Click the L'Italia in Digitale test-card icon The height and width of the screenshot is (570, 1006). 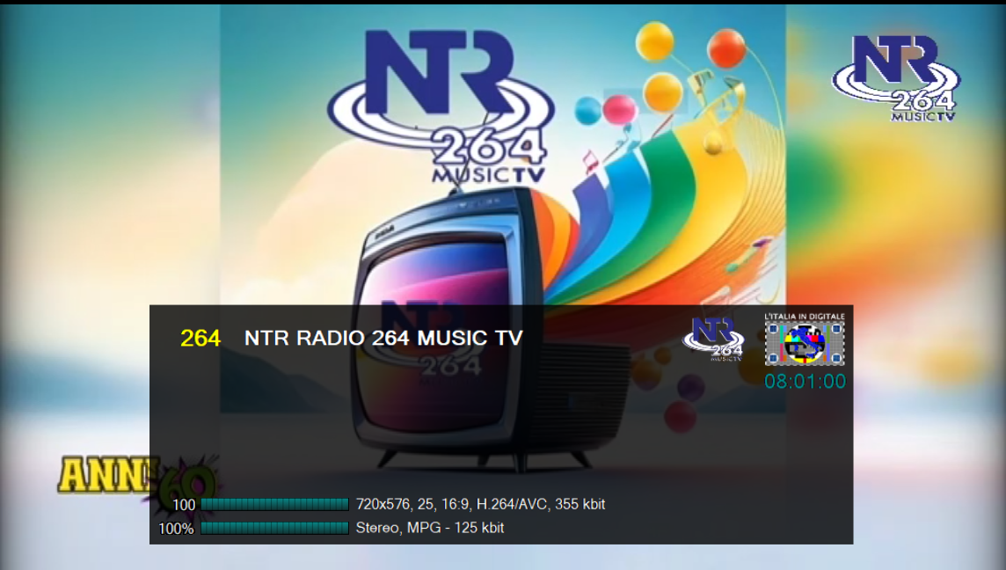pyautogui.click(x=805, y=343)
